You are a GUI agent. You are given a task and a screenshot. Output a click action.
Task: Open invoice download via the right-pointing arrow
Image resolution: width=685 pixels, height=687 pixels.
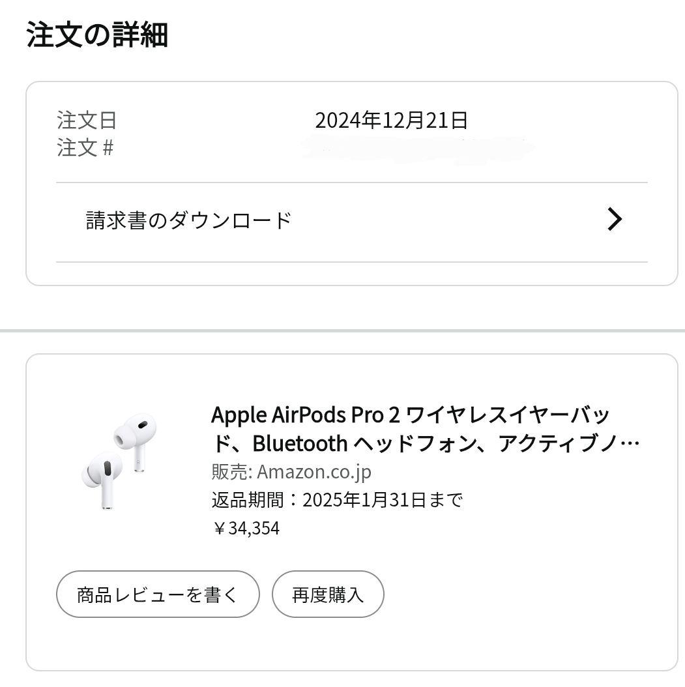[x=613, y=220]
